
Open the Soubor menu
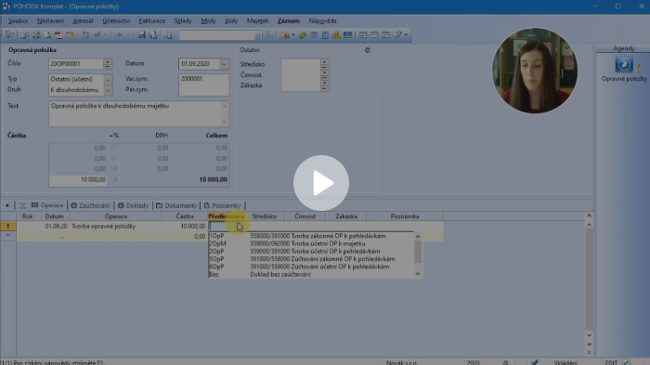pos(18,20)
